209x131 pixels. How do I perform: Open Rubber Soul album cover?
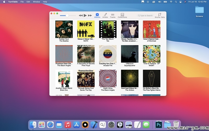[x=64, y=29]
